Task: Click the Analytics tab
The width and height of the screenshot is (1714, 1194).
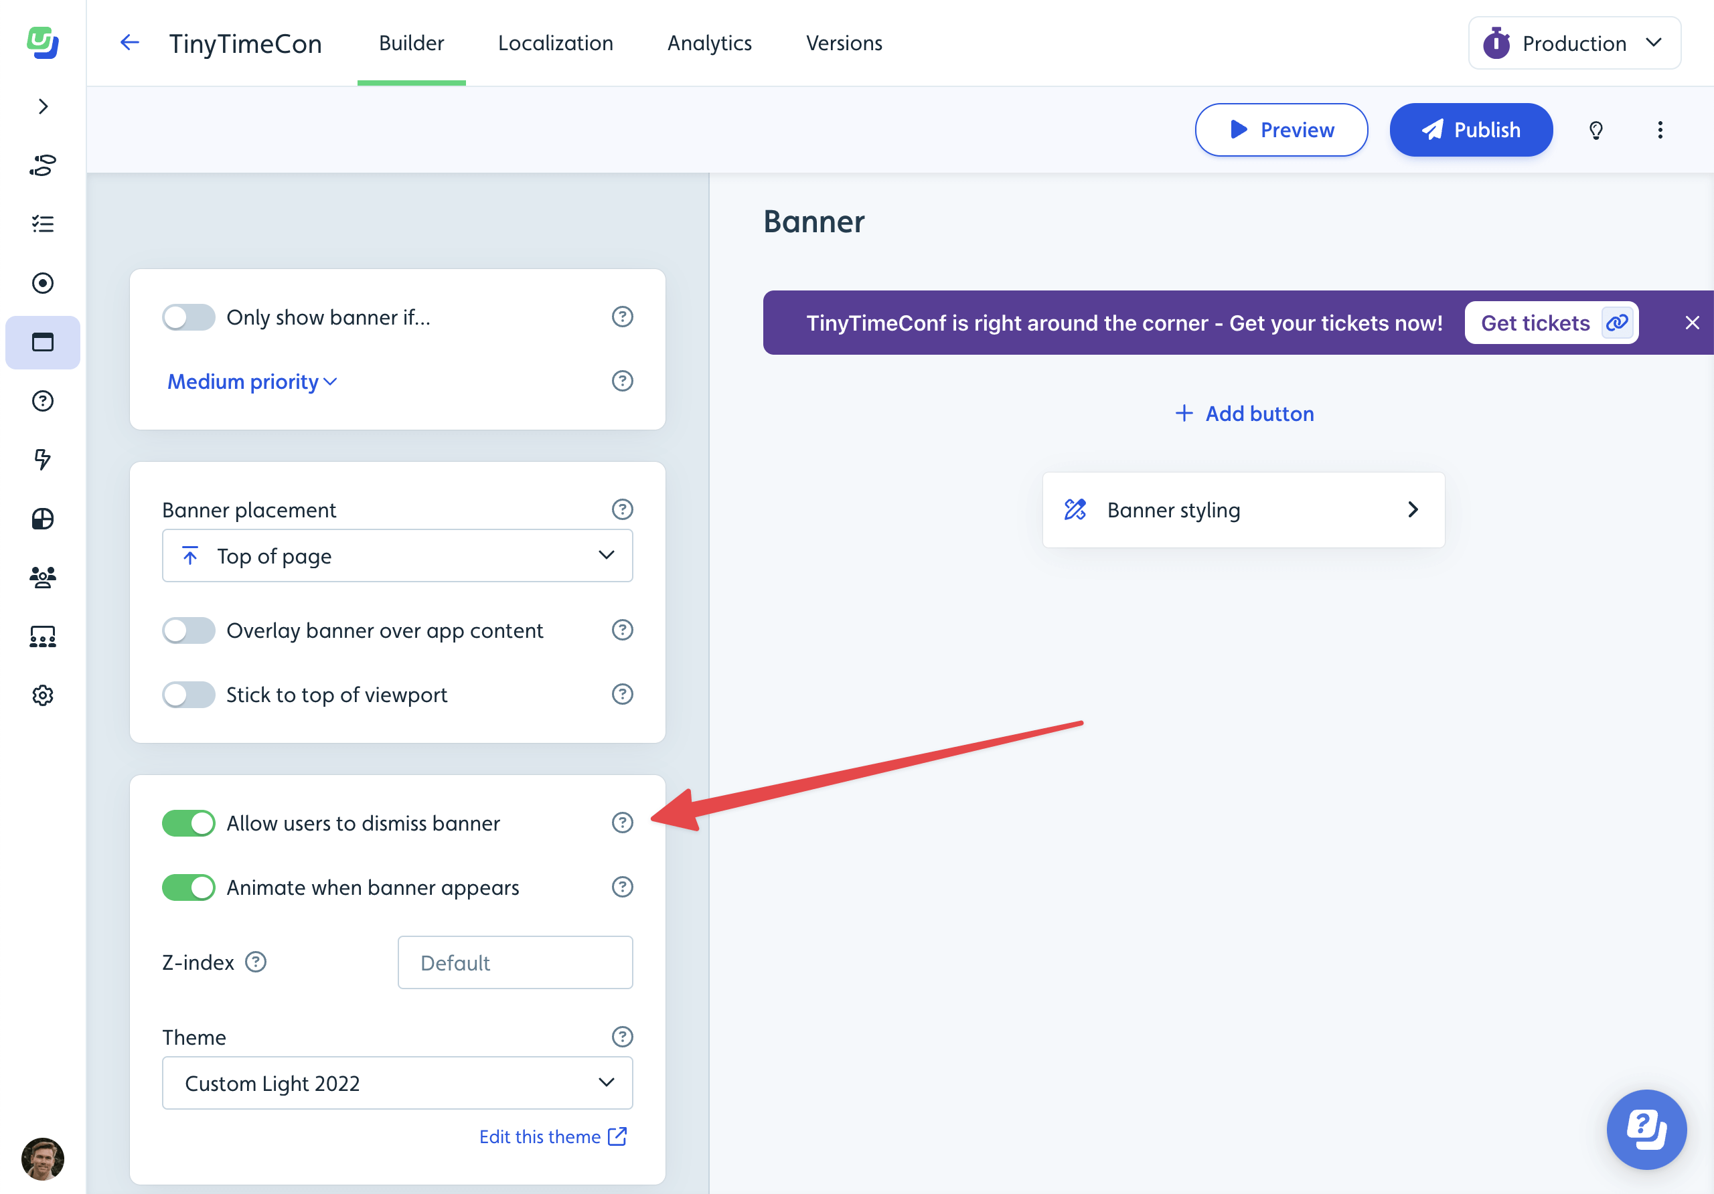Action: pos(710,43)
